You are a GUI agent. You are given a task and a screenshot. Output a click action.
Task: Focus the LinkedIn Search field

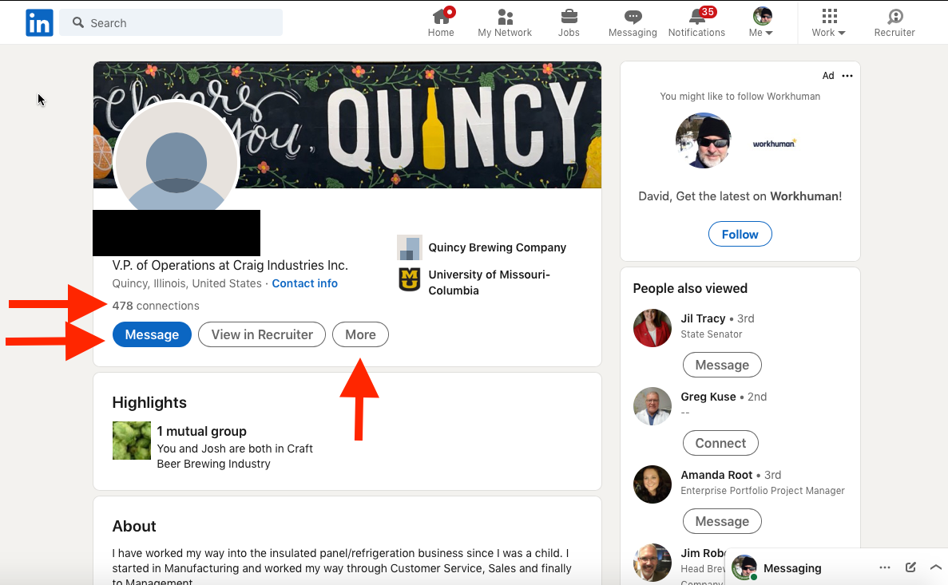point(171,23)
